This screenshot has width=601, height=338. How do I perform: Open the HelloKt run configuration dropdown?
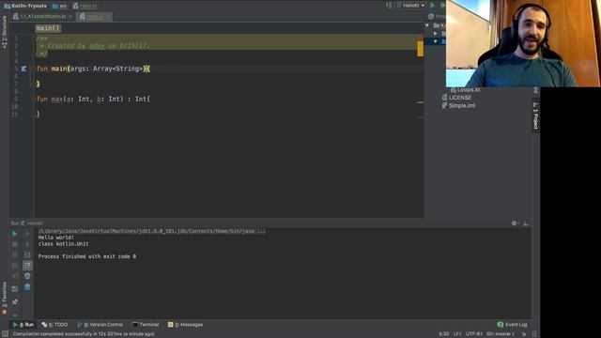pyautogui.click(x=410, y=6)
